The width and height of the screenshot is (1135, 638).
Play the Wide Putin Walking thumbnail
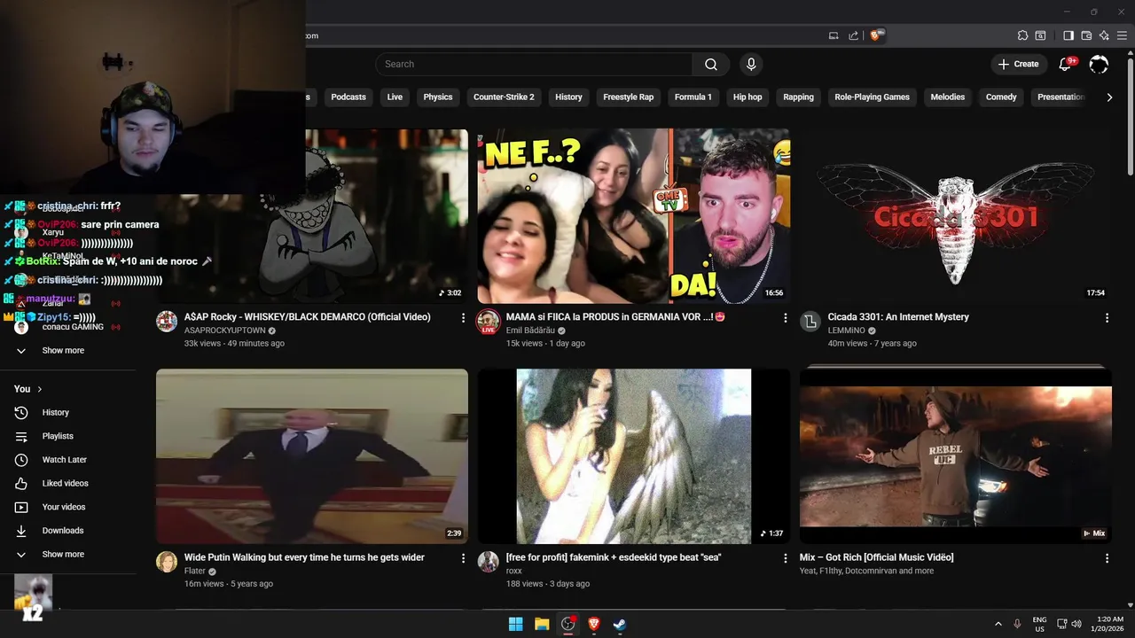coord(312,456)
